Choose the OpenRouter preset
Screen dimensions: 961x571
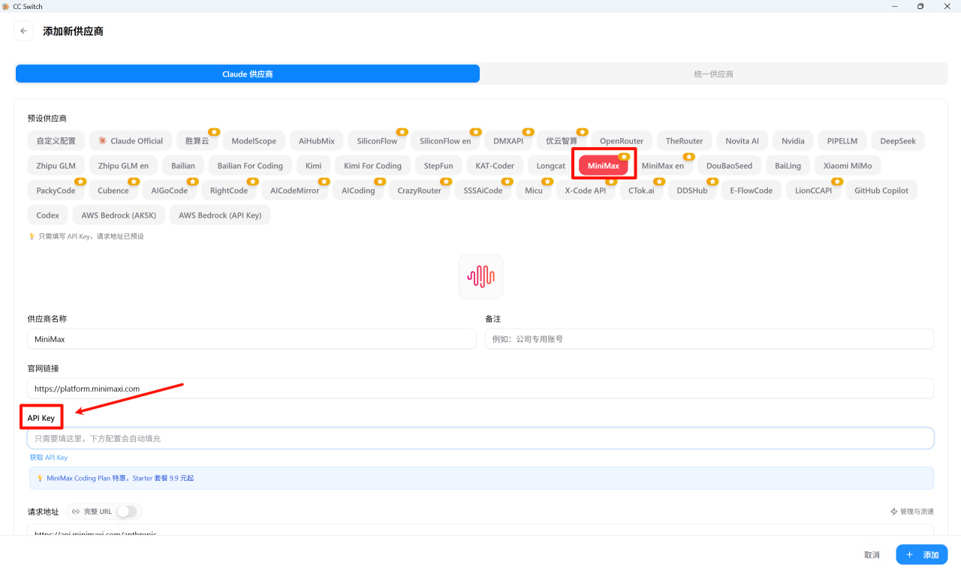click(622, 141)
